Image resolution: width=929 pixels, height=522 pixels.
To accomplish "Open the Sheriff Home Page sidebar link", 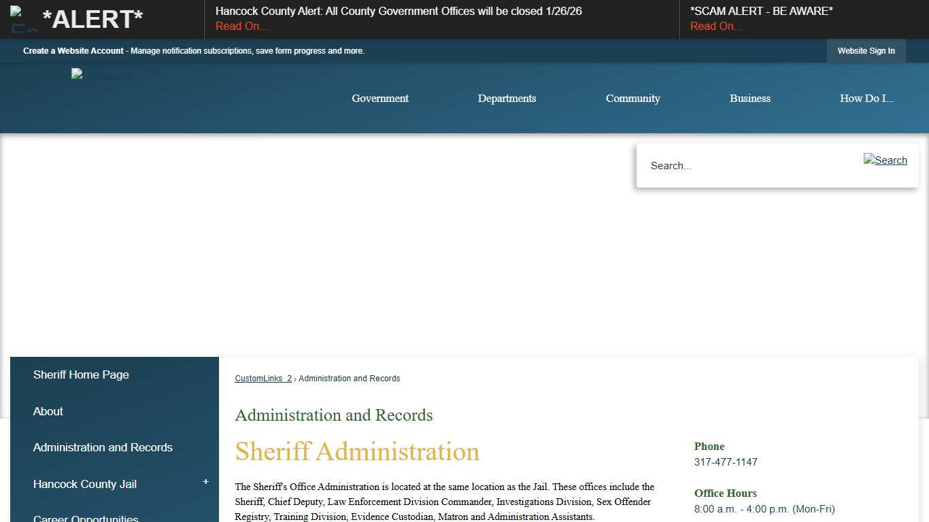I will coord(80,375).
